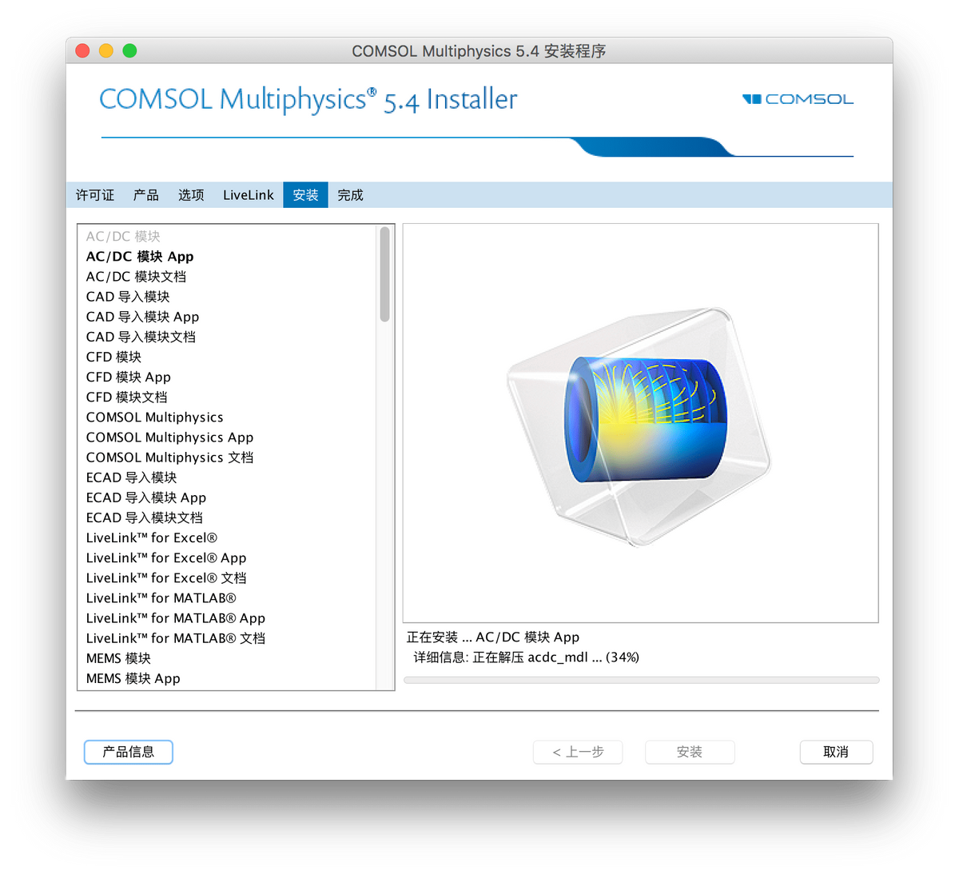Cancel installation with 取消 button

coord(836,752)
